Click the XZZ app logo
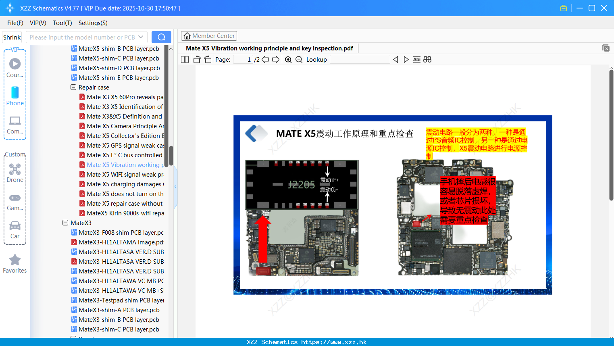Viewport: 614px width, 346px height. (x=10, y=8)
